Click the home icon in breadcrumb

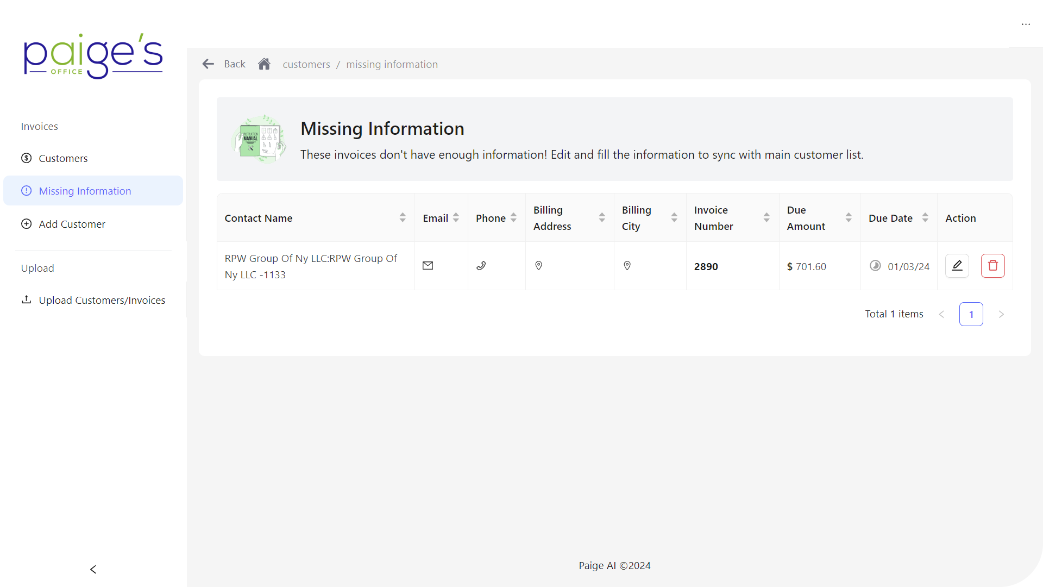pyautogui.click(x=264, y=64)
